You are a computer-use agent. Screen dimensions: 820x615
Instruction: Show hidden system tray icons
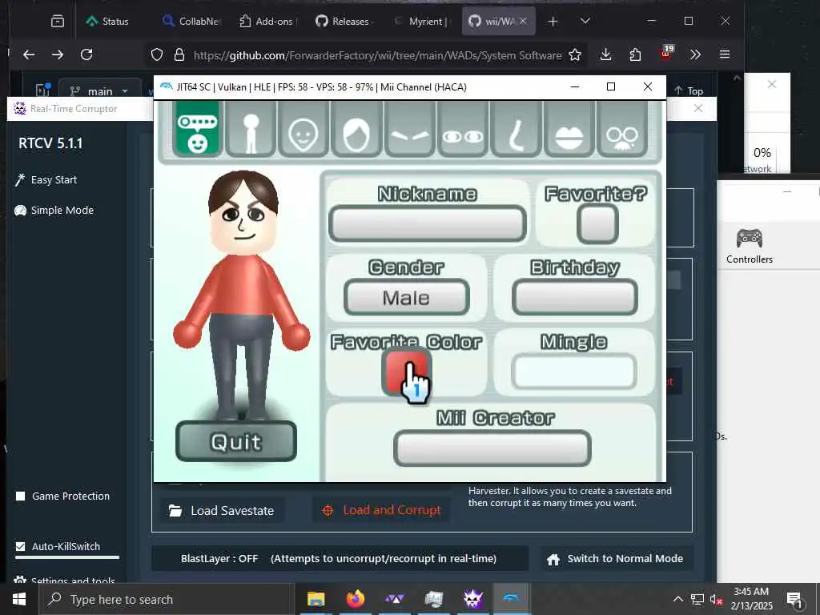coord(677,599)
